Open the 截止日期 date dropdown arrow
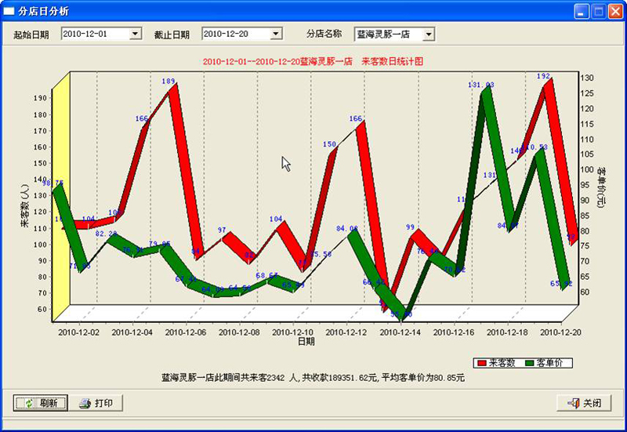 pos(276,34)
